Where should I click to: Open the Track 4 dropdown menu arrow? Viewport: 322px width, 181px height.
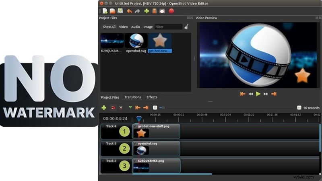(103, 127)
